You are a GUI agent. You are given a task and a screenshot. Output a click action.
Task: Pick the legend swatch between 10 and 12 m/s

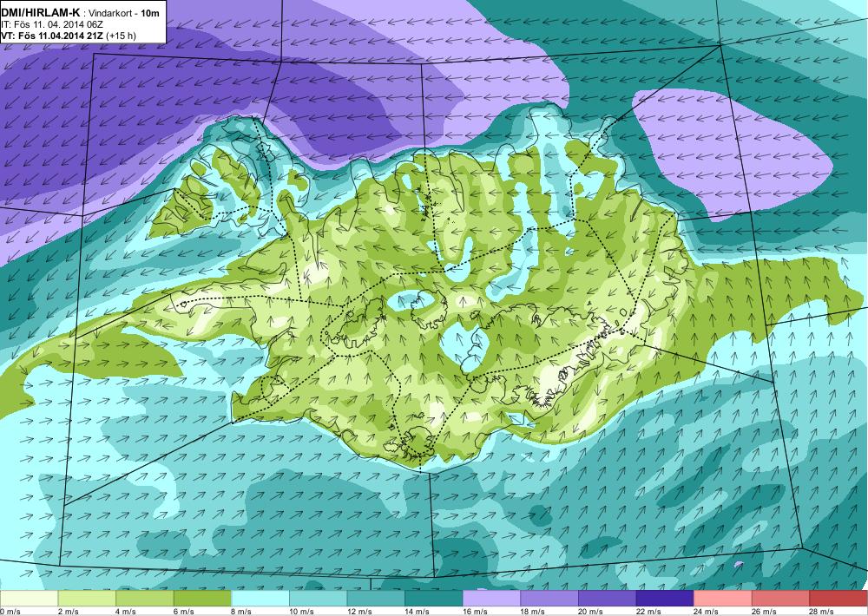coord(319,599)
